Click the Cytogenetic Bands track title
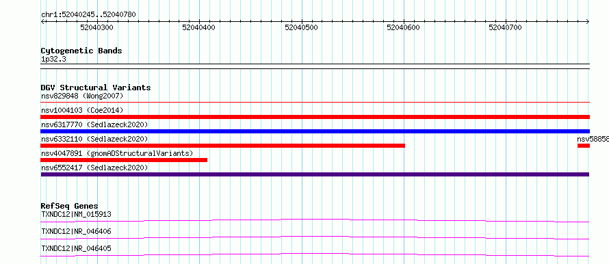Image resolution: width=609 pixels, height=264 pixels. 81,51
